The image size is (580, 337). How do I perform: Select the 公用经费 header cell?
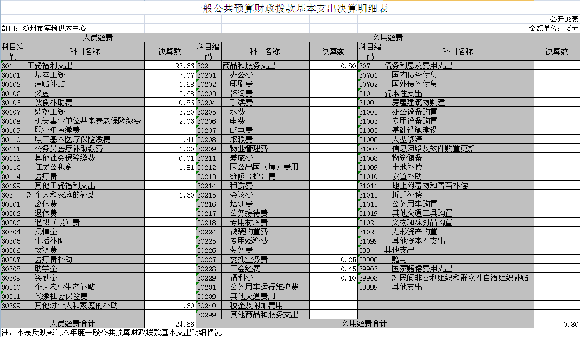[x=388, y=37]
